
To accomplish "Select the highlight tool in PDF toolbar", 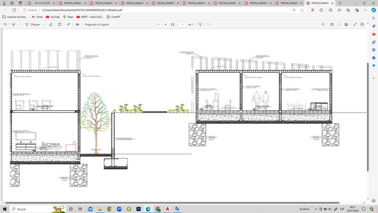I will 14,25.
